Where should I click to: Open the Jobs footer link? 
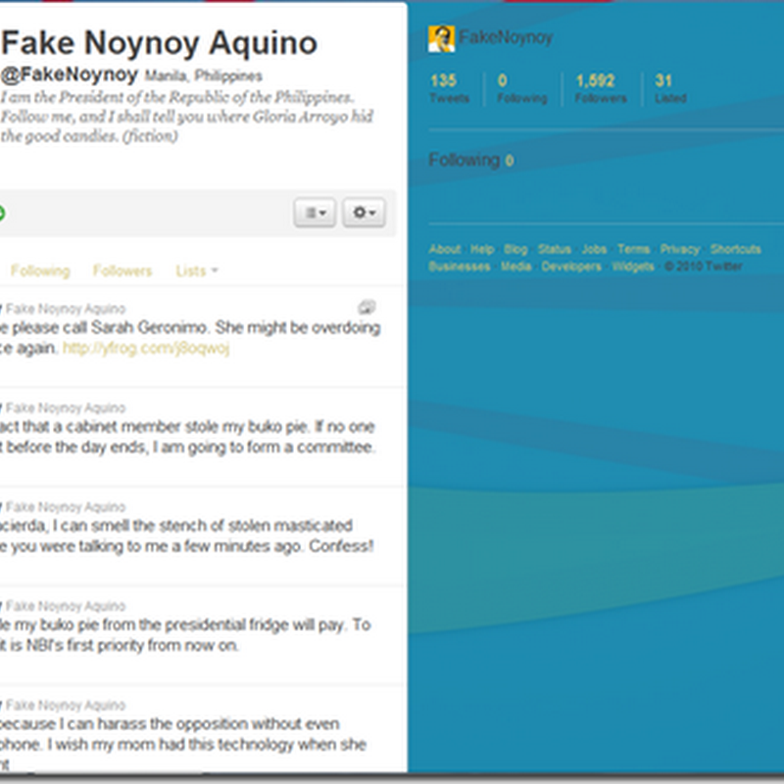click(594, 249)
